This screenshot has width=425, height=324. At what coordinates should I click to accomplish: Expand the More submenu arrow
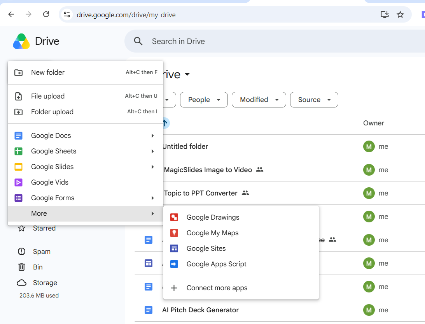click(152, 213)
